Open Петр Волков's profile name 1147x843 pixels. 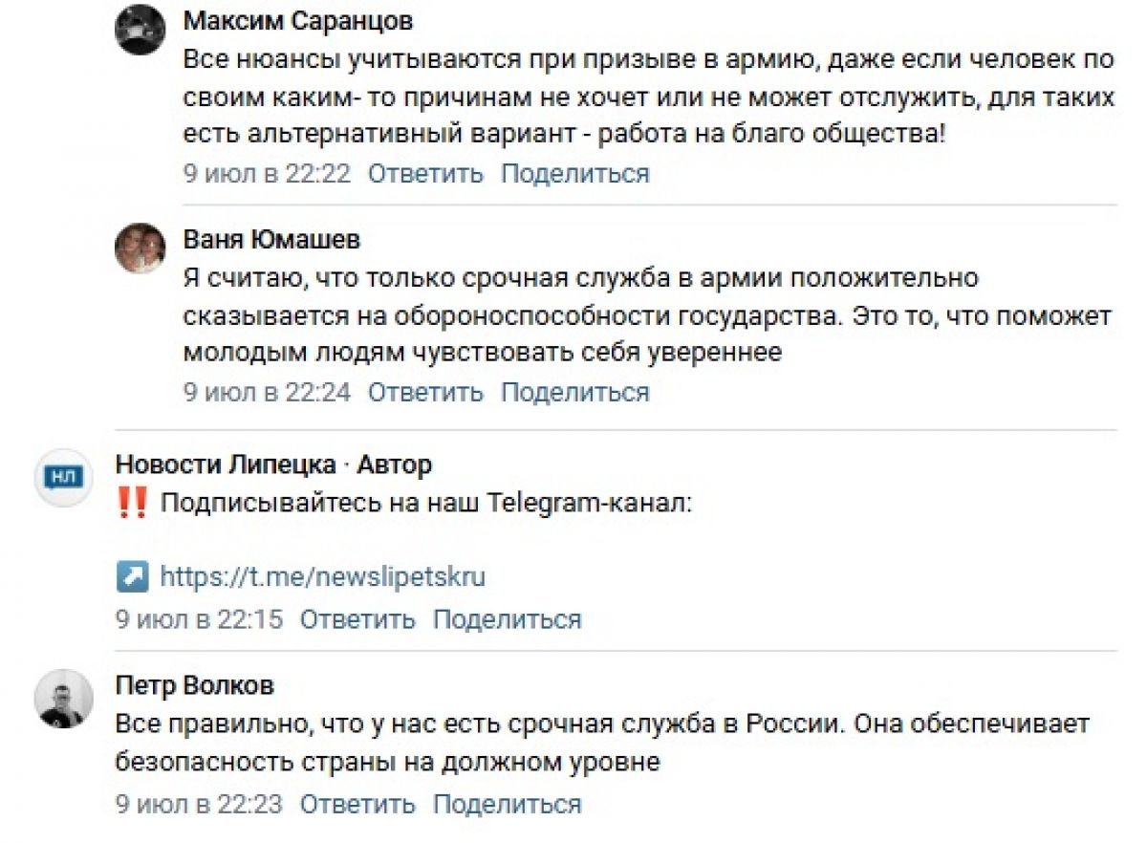click(195, 685)
